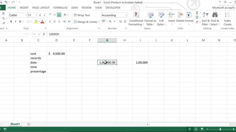Open Conditional Formatting menu
Screen dimensions: 236x132
pyautogui.click(x=136, y=19)
